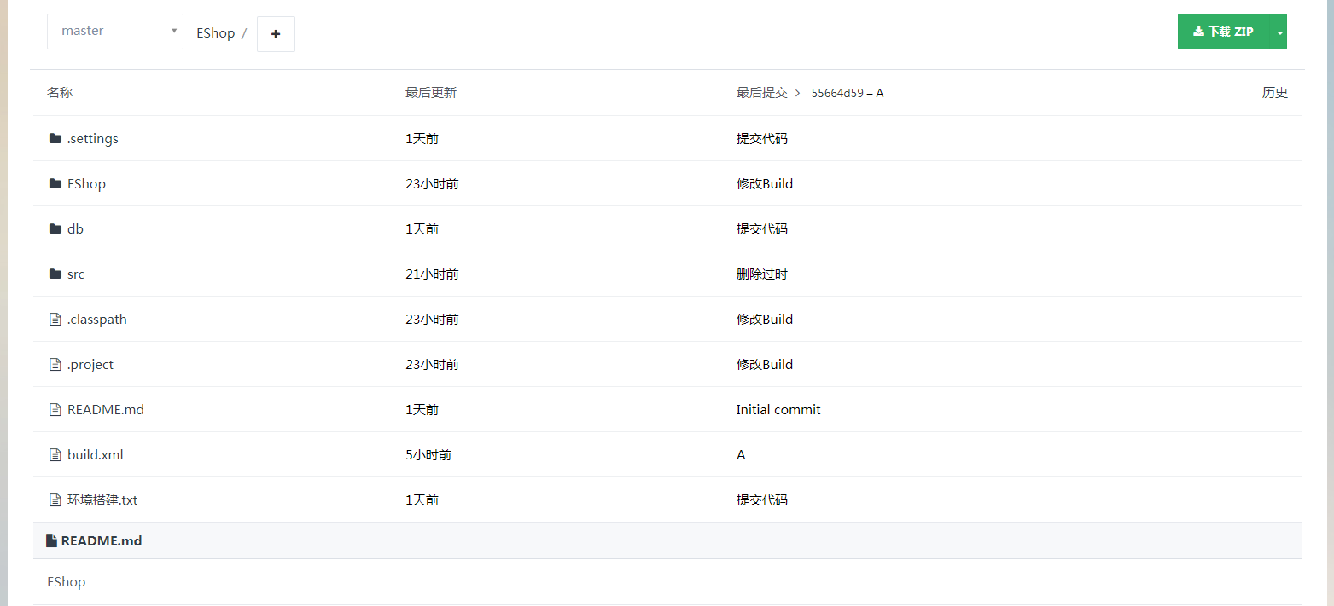
Task: Click the EShop text in README content
Action: [67, 581]
